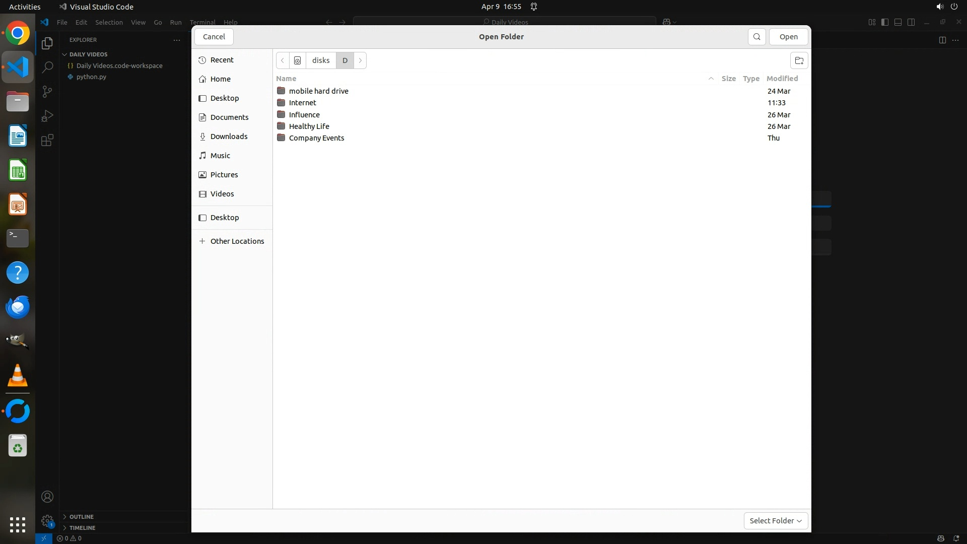Click the create new folder icon
The image size is (967, 544).
pyautogui.click(x=799, y=60)
